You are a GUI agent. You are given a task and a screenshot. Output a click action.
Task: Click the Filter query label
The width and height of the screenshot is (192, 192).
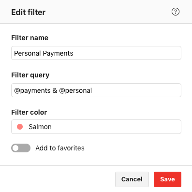pos(30,75)
